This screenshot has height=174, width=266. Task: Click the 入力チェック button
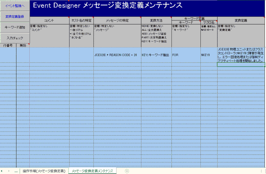(x=15, y=38)
